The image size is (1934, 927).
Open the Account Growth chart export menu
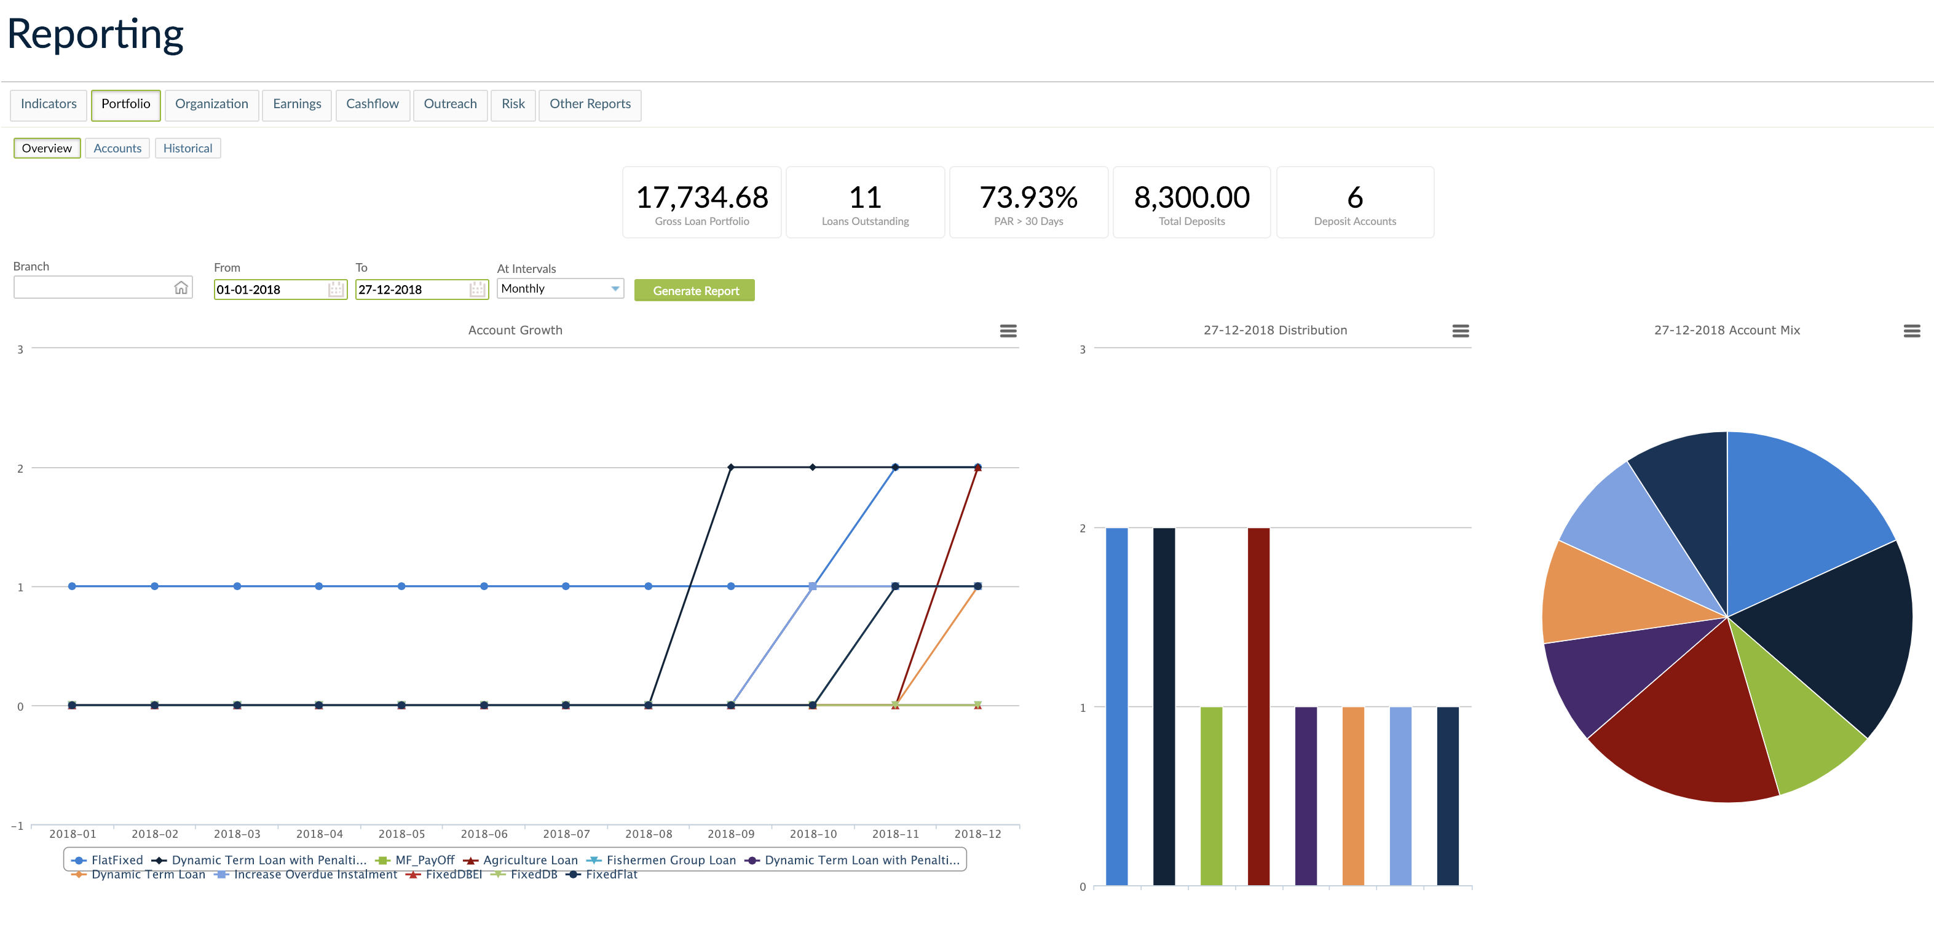click(1008, 330)
